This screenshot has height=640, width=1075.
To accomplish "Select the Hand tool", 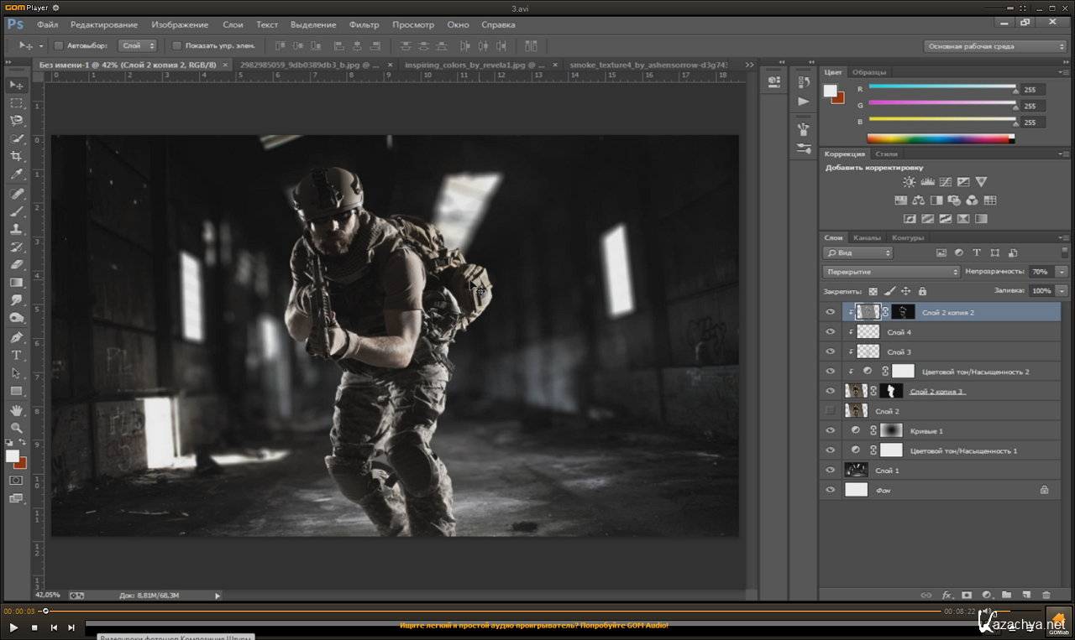I will [x=16, y=410].
